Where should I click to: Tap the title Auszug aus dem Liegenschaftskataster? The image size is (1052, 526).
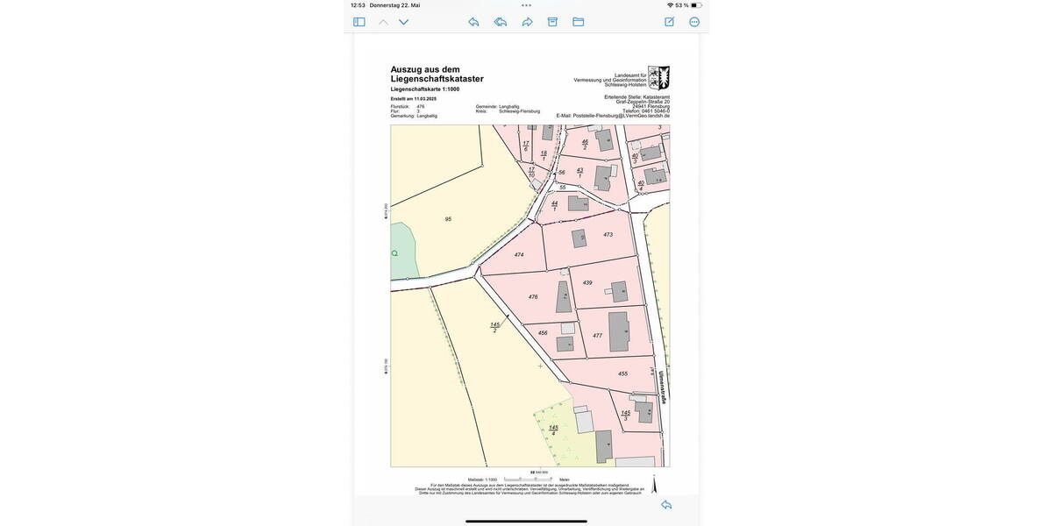click(x=437, y=74)
